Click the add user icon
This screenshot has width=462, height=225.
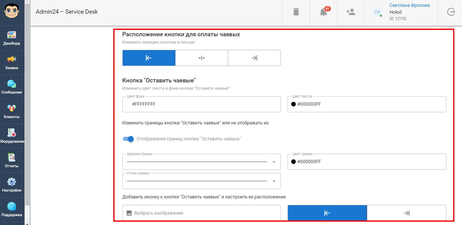click(x=351, y=12)
